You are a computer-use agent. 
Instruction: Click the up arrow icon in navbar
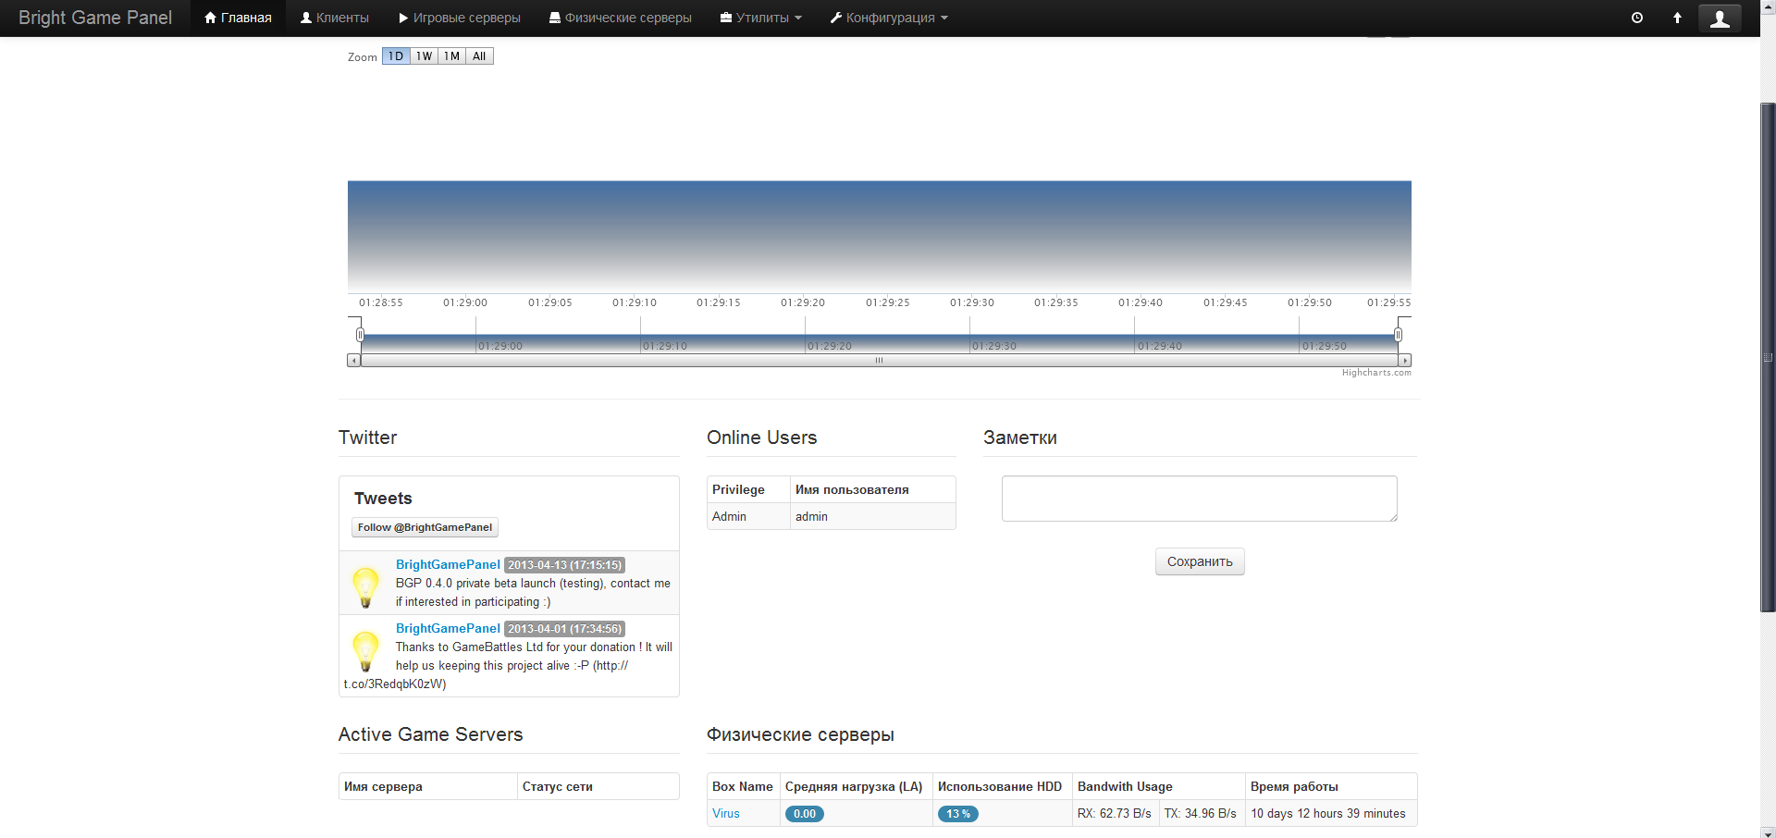coord(1677,18)
